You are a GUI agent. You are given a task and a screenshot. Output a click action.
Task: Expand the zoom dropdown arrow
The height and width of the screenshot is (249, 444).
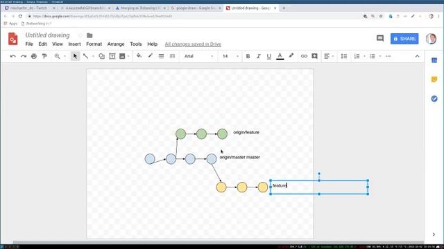65,56
